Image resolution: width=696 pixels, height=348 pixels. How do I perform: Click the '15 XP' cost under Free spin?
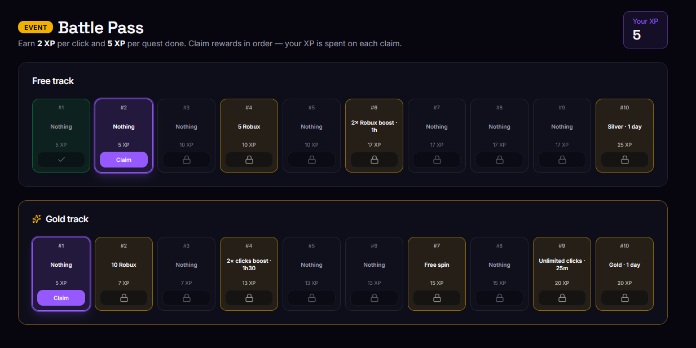point(437,283)
